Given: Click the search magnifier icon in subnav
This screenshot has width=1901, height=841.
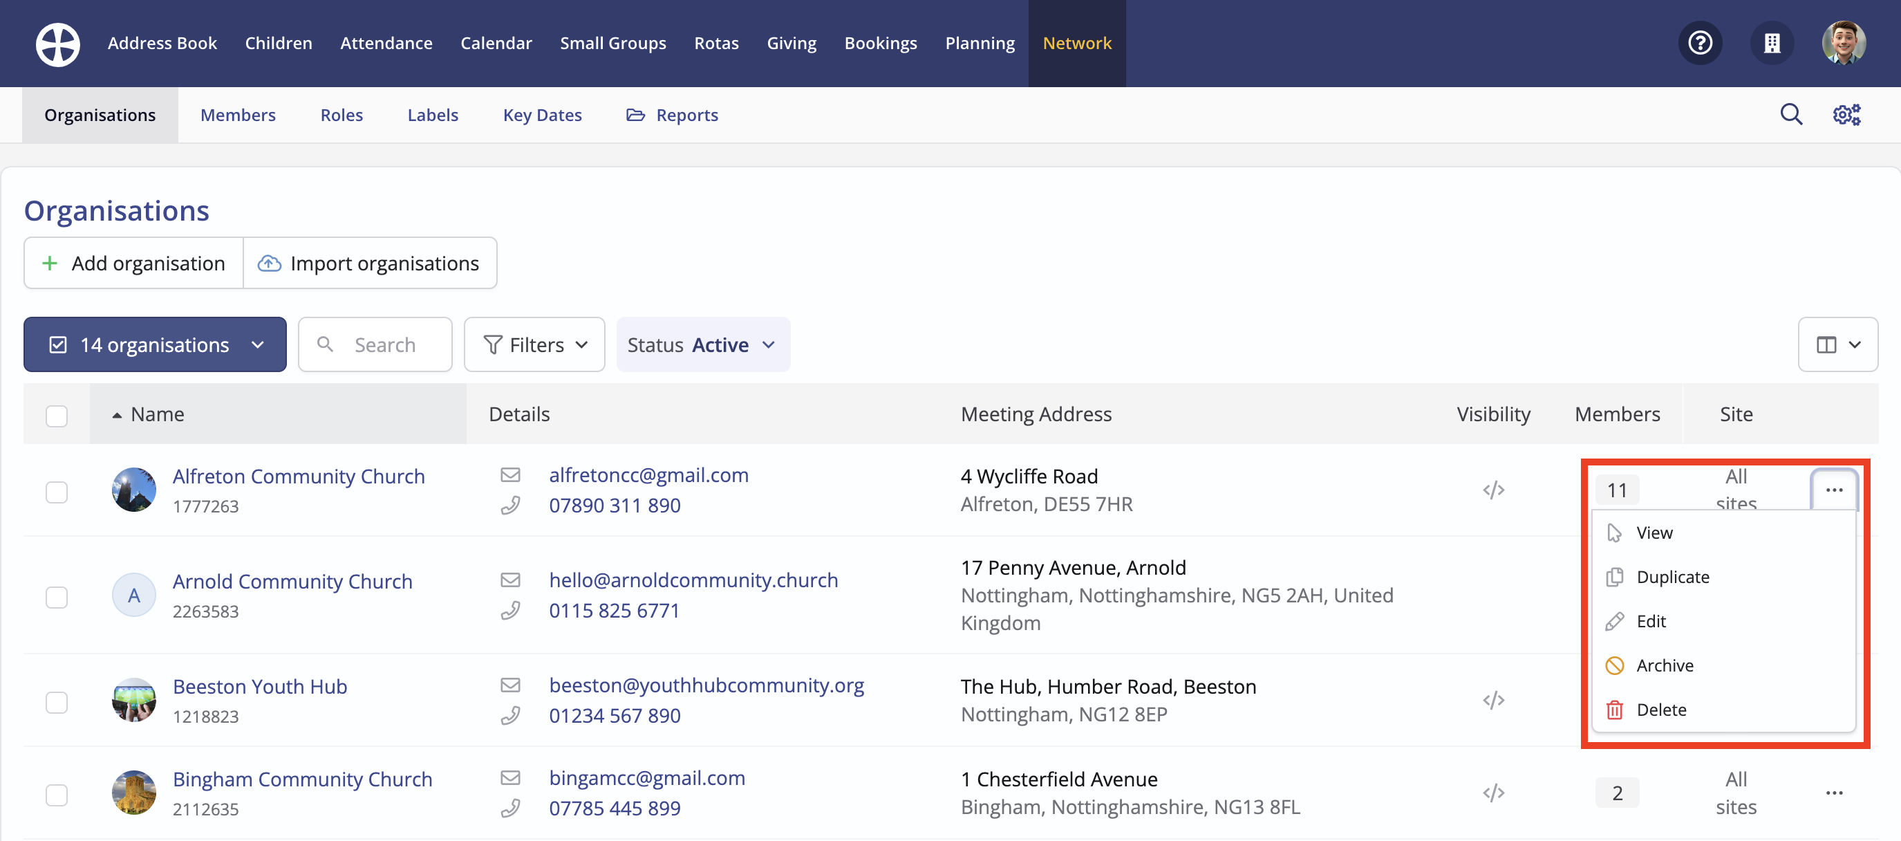Looking at the screenshot, I should [1790, 114].
